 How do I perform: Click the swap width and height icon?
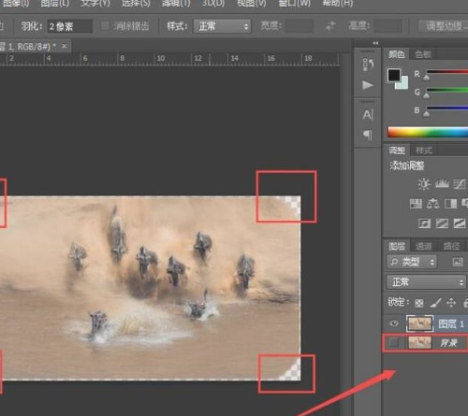330,26
